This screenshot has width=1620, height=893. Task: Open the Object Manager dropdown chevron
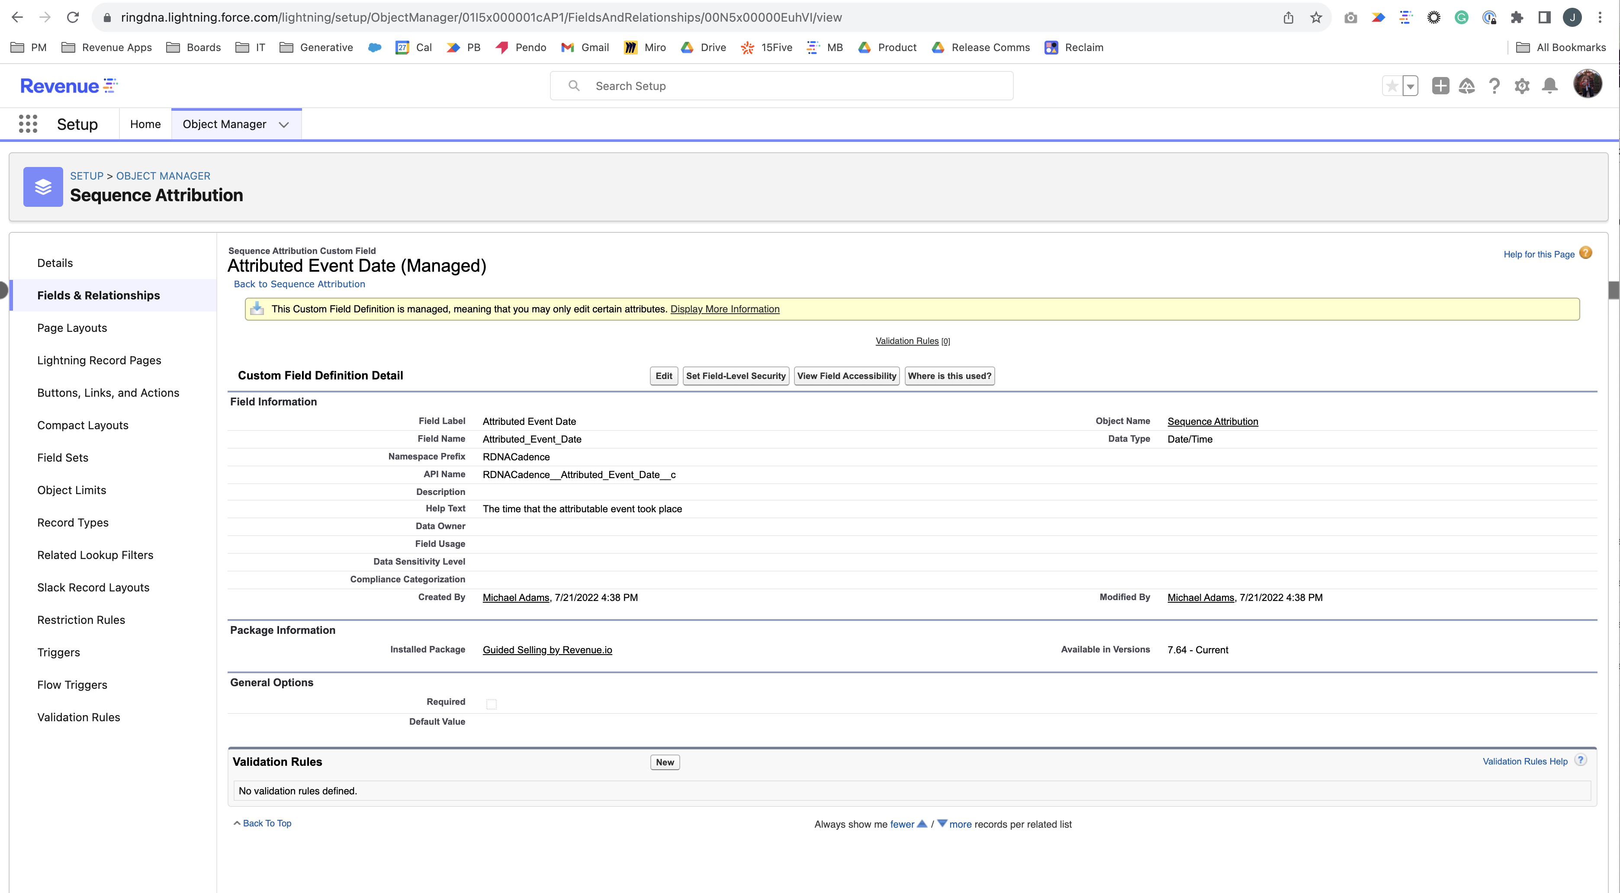click(283, 125)
